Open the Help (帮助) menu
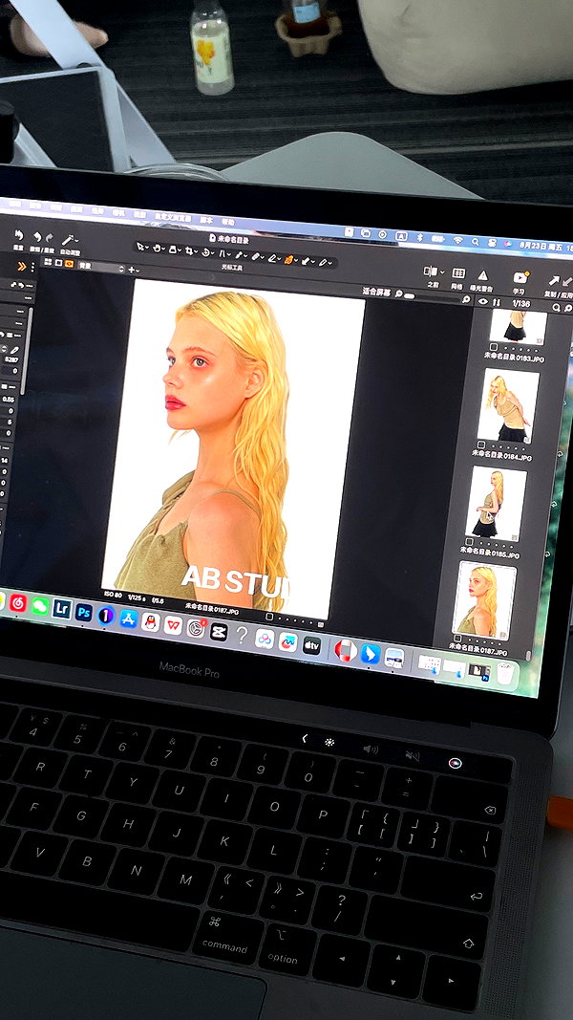 [227, 222]
